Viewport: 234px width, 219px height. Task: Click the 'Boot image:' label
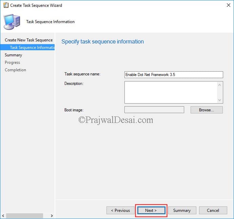coord(74,110)
